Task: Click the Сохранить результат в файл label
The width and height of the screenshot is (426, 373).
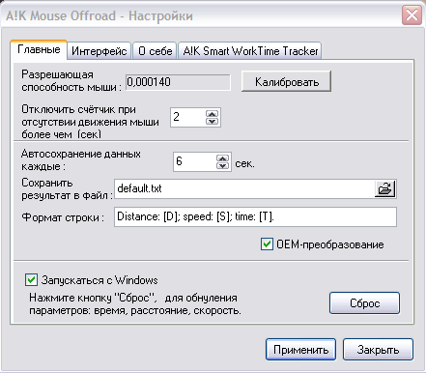Action: click(x=68, y=189)
